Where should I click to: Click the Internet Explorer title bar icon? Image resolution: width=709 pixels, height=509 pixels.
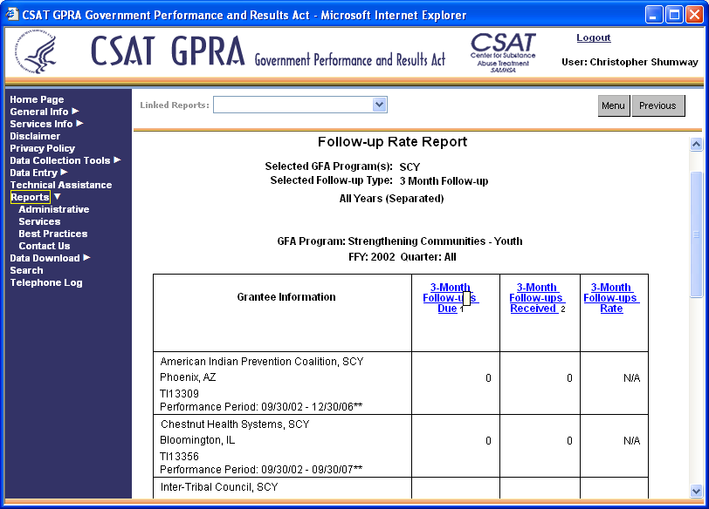click(x=12, y=15)
